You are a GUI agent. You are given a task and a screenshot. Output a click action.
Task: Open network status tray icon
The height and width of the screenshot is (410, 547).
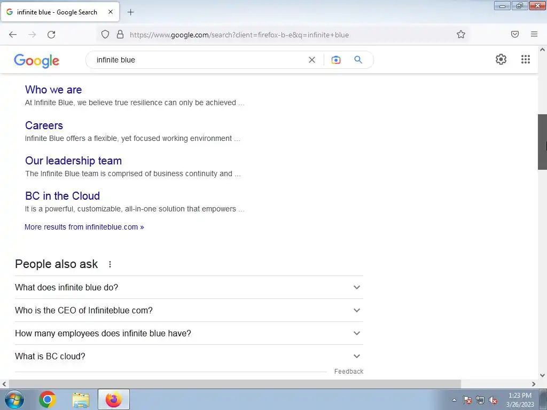click(480, 400)
